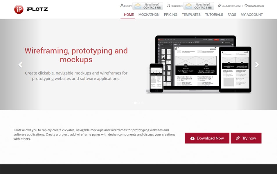The height and width of the screenshot is (174, 277).
Task: Go to the FAQs page
Action: tap(232, 15)
